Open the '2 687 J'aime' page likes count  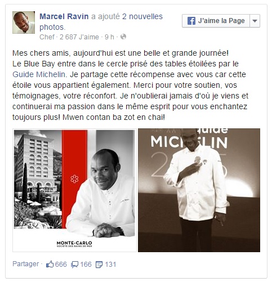[79, 37]
